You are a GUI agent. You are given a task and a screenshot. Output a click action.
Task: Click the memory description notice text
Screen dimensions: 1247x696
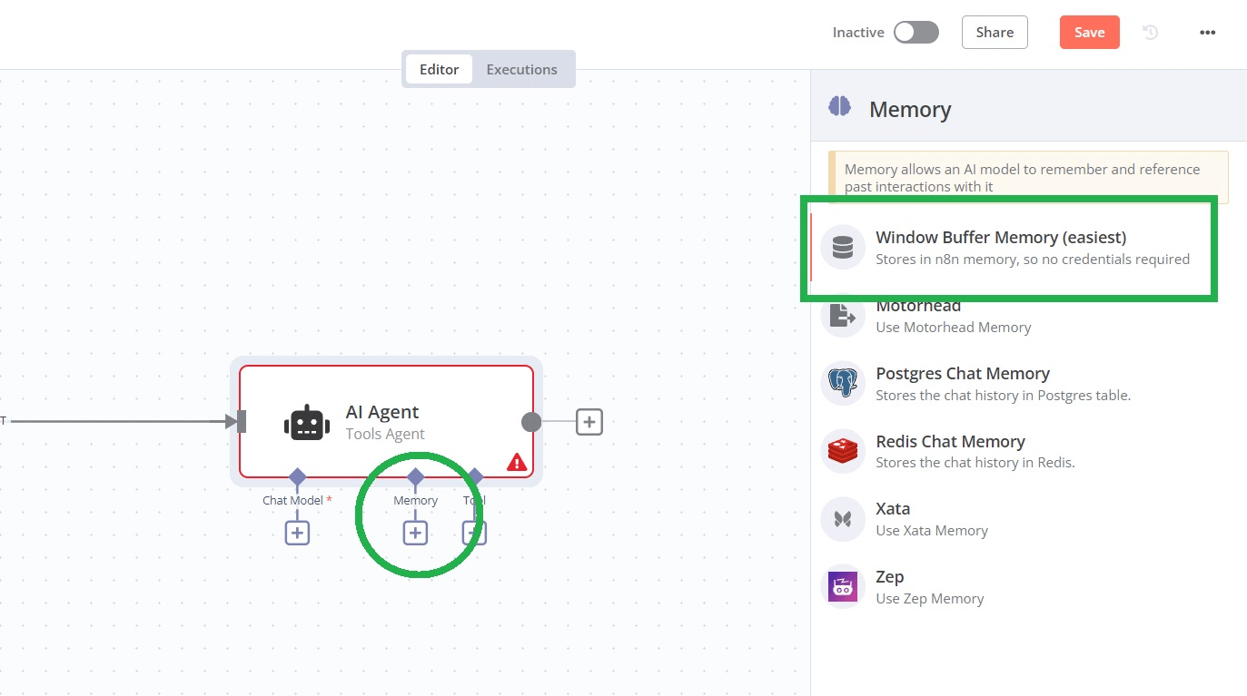[1022, 178]
